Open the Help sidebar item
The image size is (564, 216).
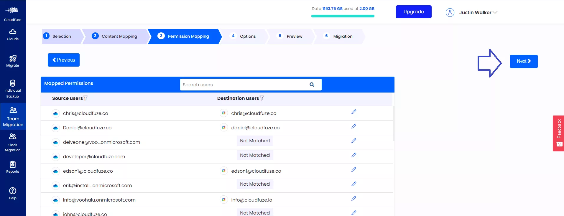[x=13, y=194]
